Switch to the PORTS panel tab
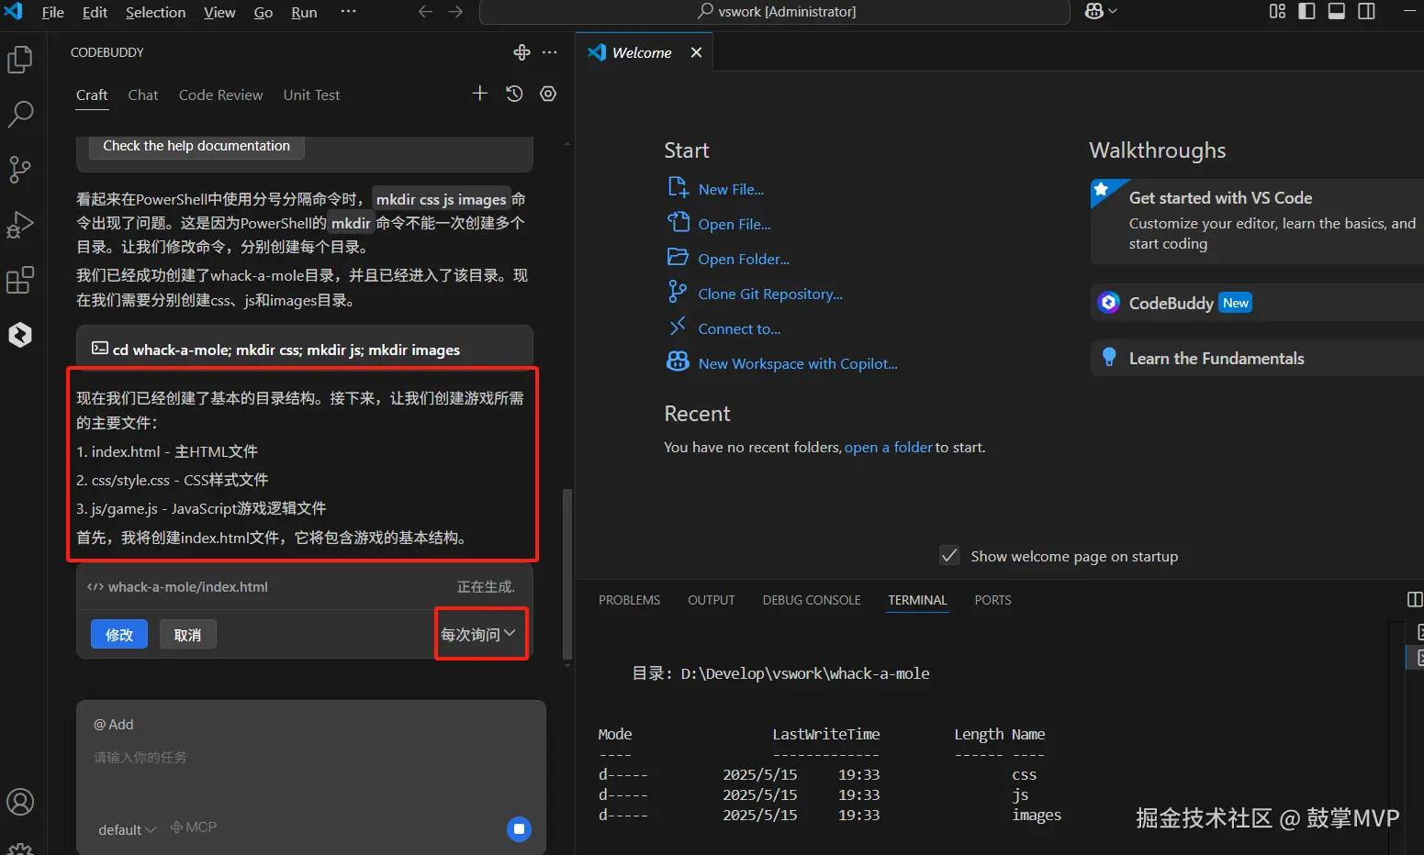The image size is (1424, 855). (x=993, y=600)
